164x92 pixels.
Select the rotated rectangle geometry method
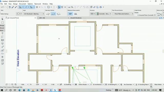click(x=59, y=14)
